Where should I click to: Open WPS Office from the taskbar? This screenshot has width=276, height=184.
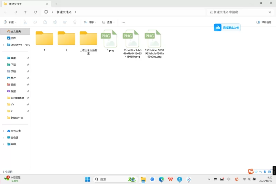coord(170,179)
